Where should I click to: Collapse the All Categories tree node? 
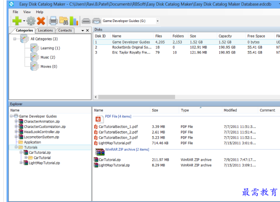pyautogui.click(x=15, y=39)
